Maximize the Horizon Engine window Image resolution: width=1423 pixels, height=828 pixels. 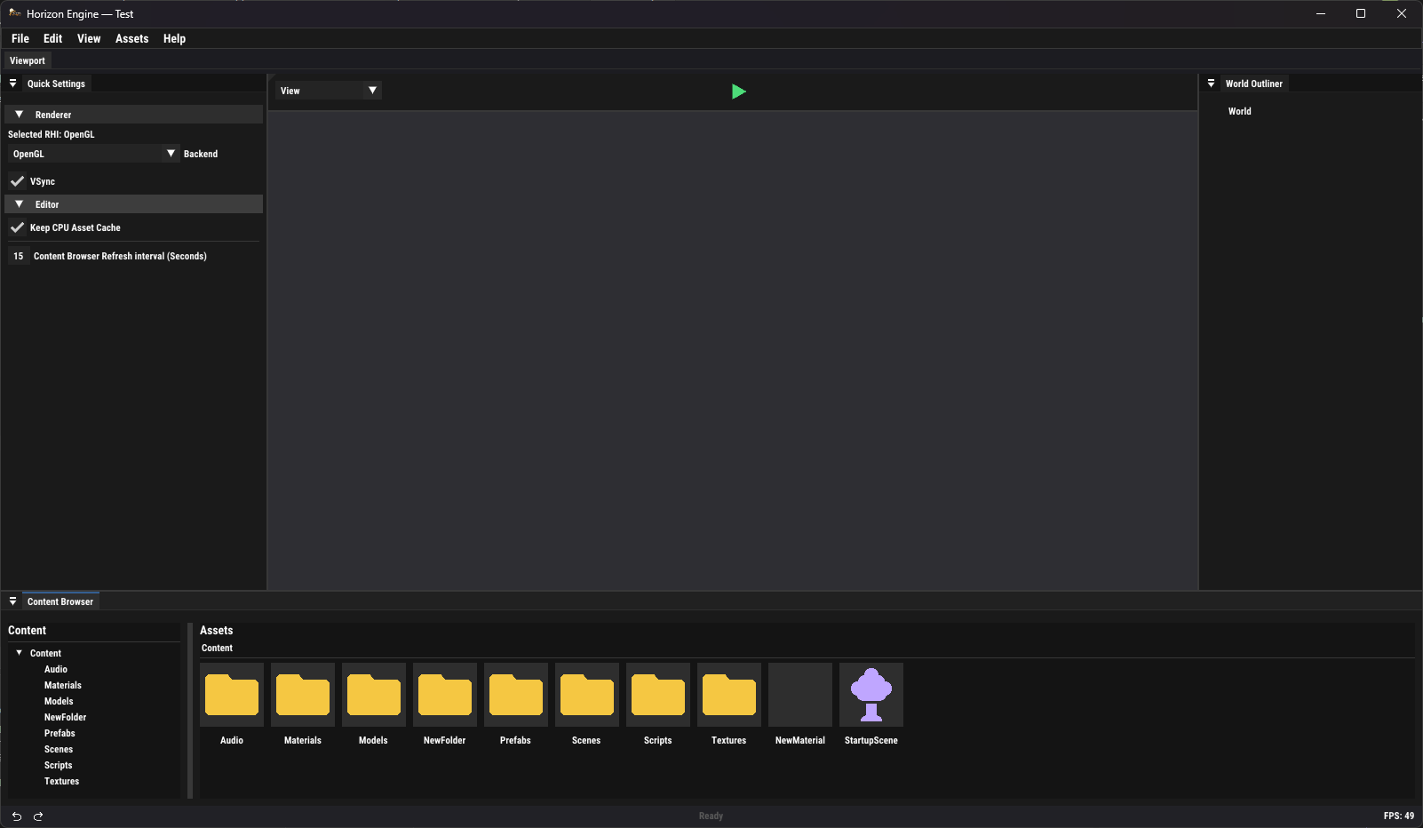(1361, 13)
